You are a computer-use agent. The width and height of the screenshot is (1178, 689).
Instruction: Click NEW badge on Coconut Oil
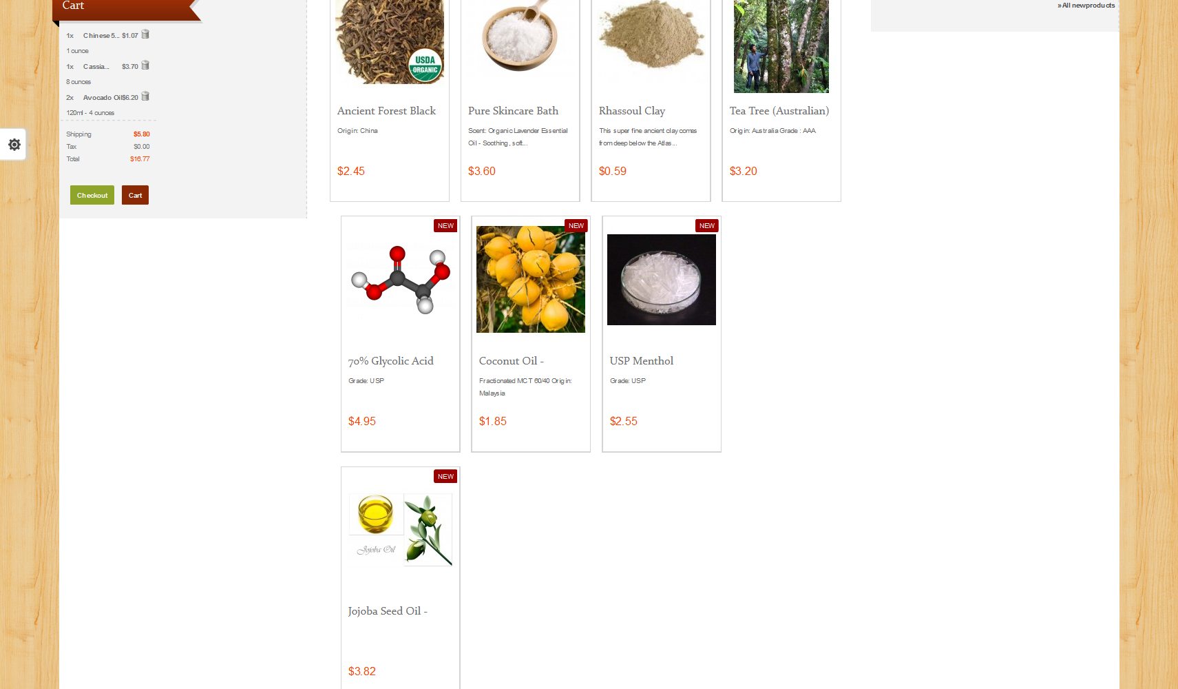pos(576,226)
